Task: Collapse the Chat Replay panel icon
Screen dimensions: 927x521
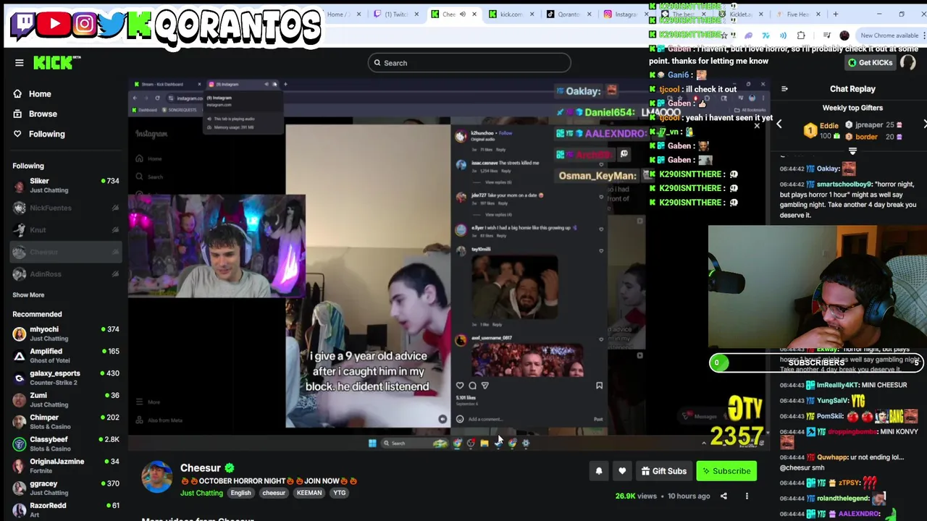Action: coord(784,89)
